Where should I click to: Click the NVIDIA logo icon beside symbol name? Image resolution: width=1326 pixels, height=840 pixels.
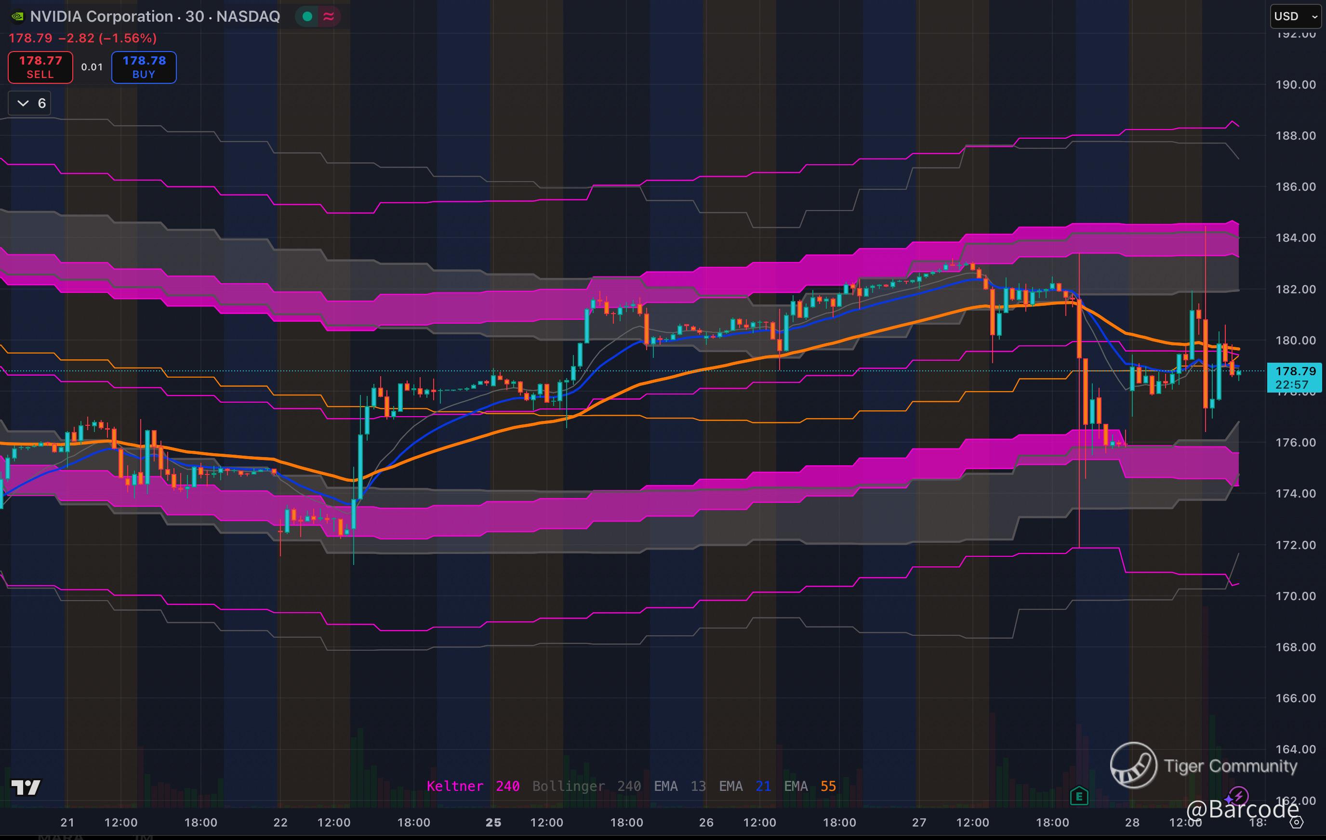pyautogui.click(x=18, y=16)
